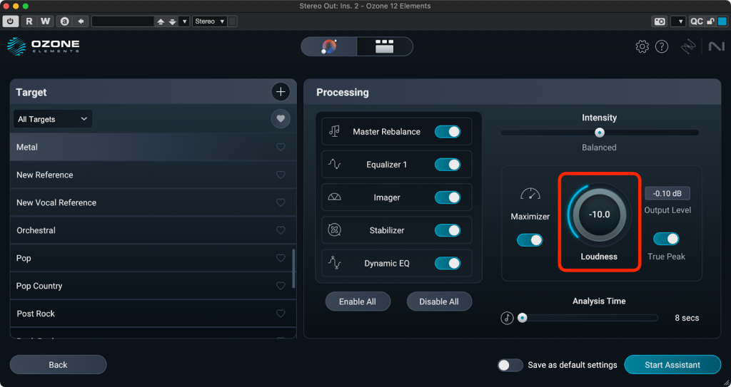Expand the preset menu arrow in host toolbar
Image resolution: width=731 pixels, height=387 pixels.
click(x=185, y=21)
